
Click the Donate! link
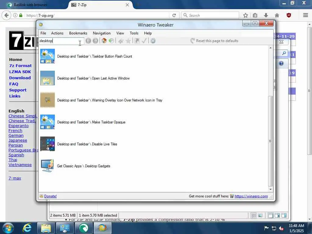pos(50,196)
